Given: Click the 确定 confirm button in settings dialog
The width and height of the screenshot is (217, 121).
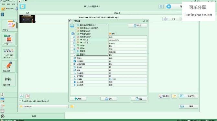Looking at the screenshot, I should click(139, 99).
